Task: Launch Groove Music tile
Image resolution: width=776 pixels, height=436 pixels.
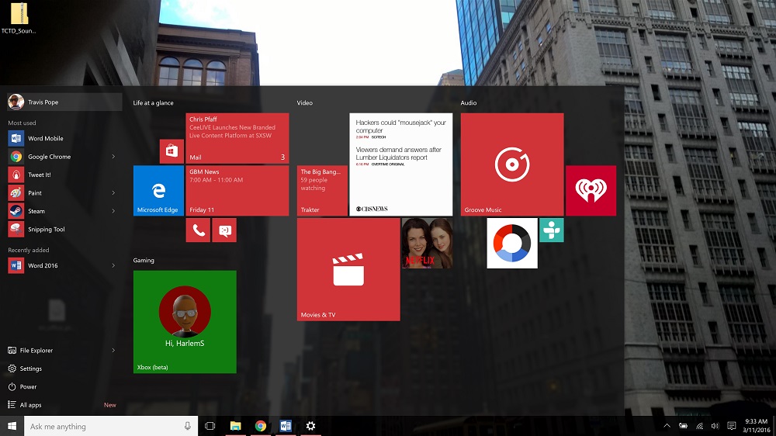Action: [x=512, y=164]
